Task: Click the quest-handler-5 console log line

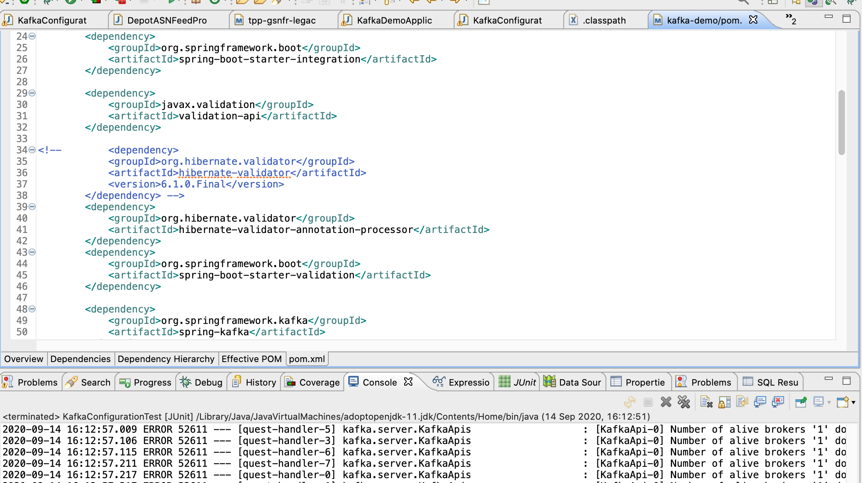Action: tap(424, 429)
